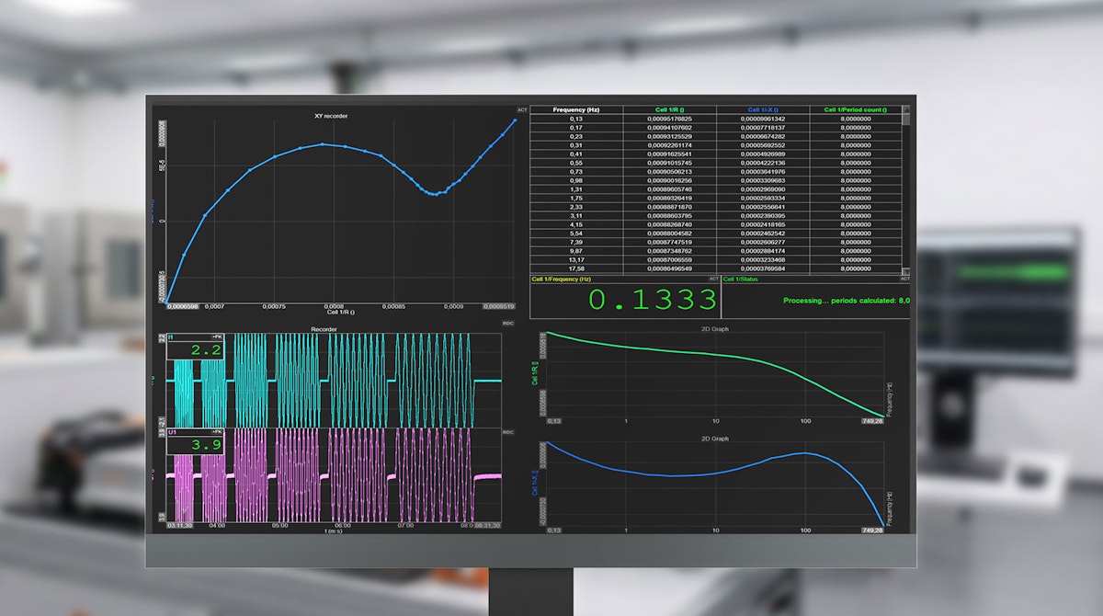The image size is (1103, 616).
Task: Click the value 0,00002593334 in the table
Action: 763,198
